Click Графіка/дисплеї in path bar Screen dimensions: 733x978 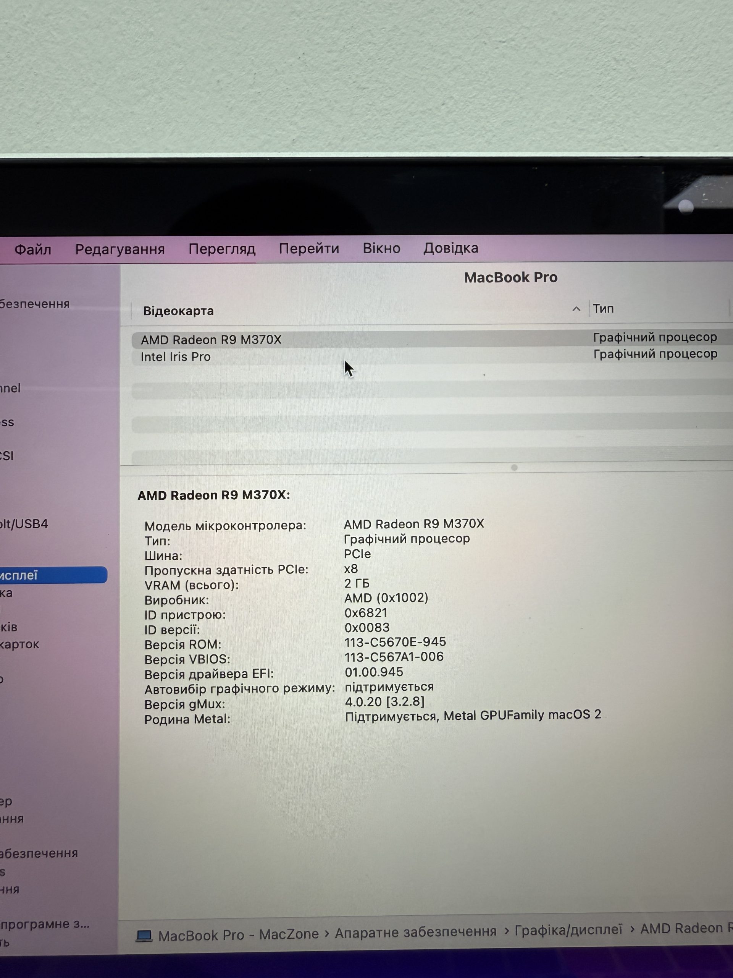pos(568,930)
